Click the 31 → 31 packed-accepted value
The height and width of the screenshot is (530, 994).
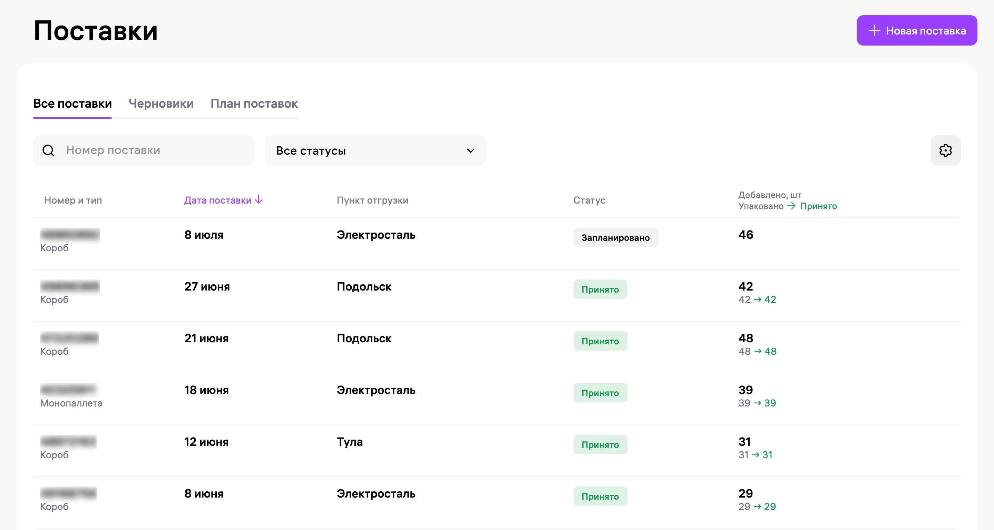[755, 454]
